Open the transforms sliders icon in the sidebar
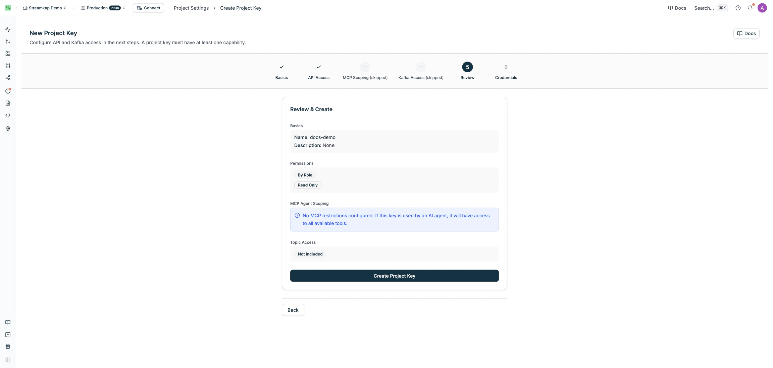773x368 pixels. pyautogui.click(x=8, y=66)
